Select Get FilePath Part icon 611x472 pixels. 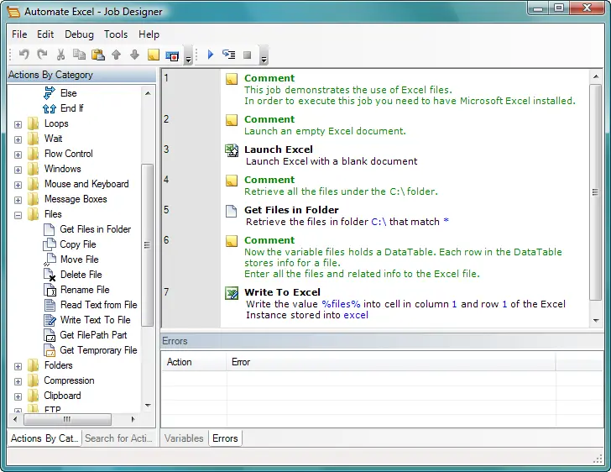[x=50, y=335]
